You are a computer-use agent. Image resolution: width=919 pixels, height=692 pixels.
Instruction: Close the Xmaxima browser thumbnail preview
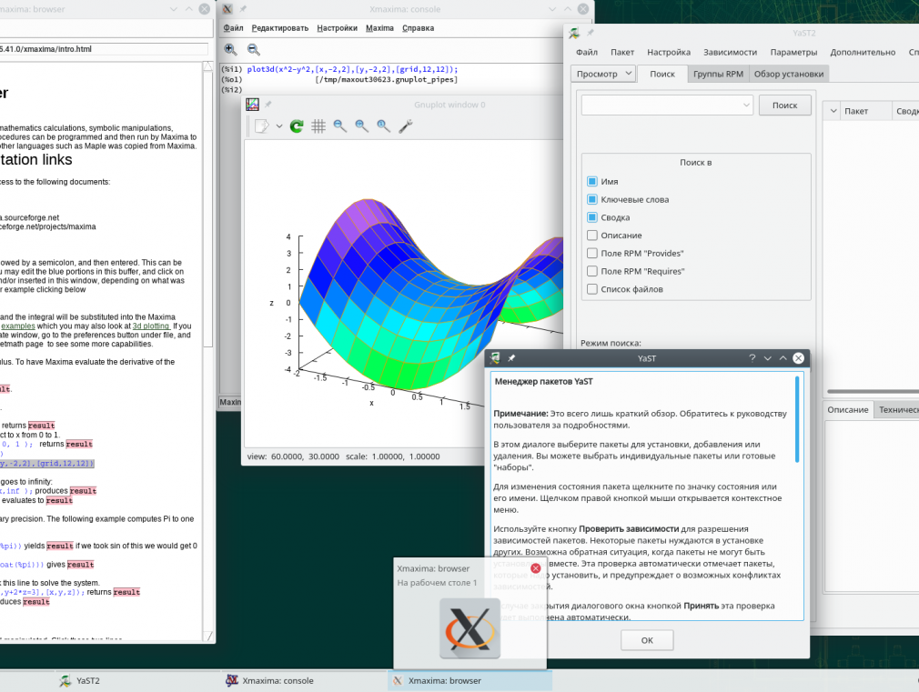click(x=536, y=568)
